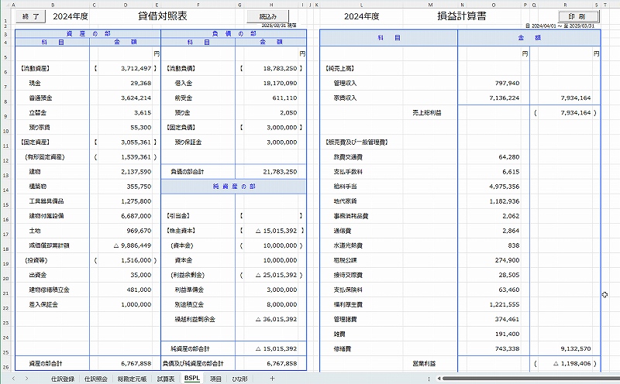Screen dimensions: 620x384
Task: Go to the 試算表 sheet tab
Action: coord(165,378)
